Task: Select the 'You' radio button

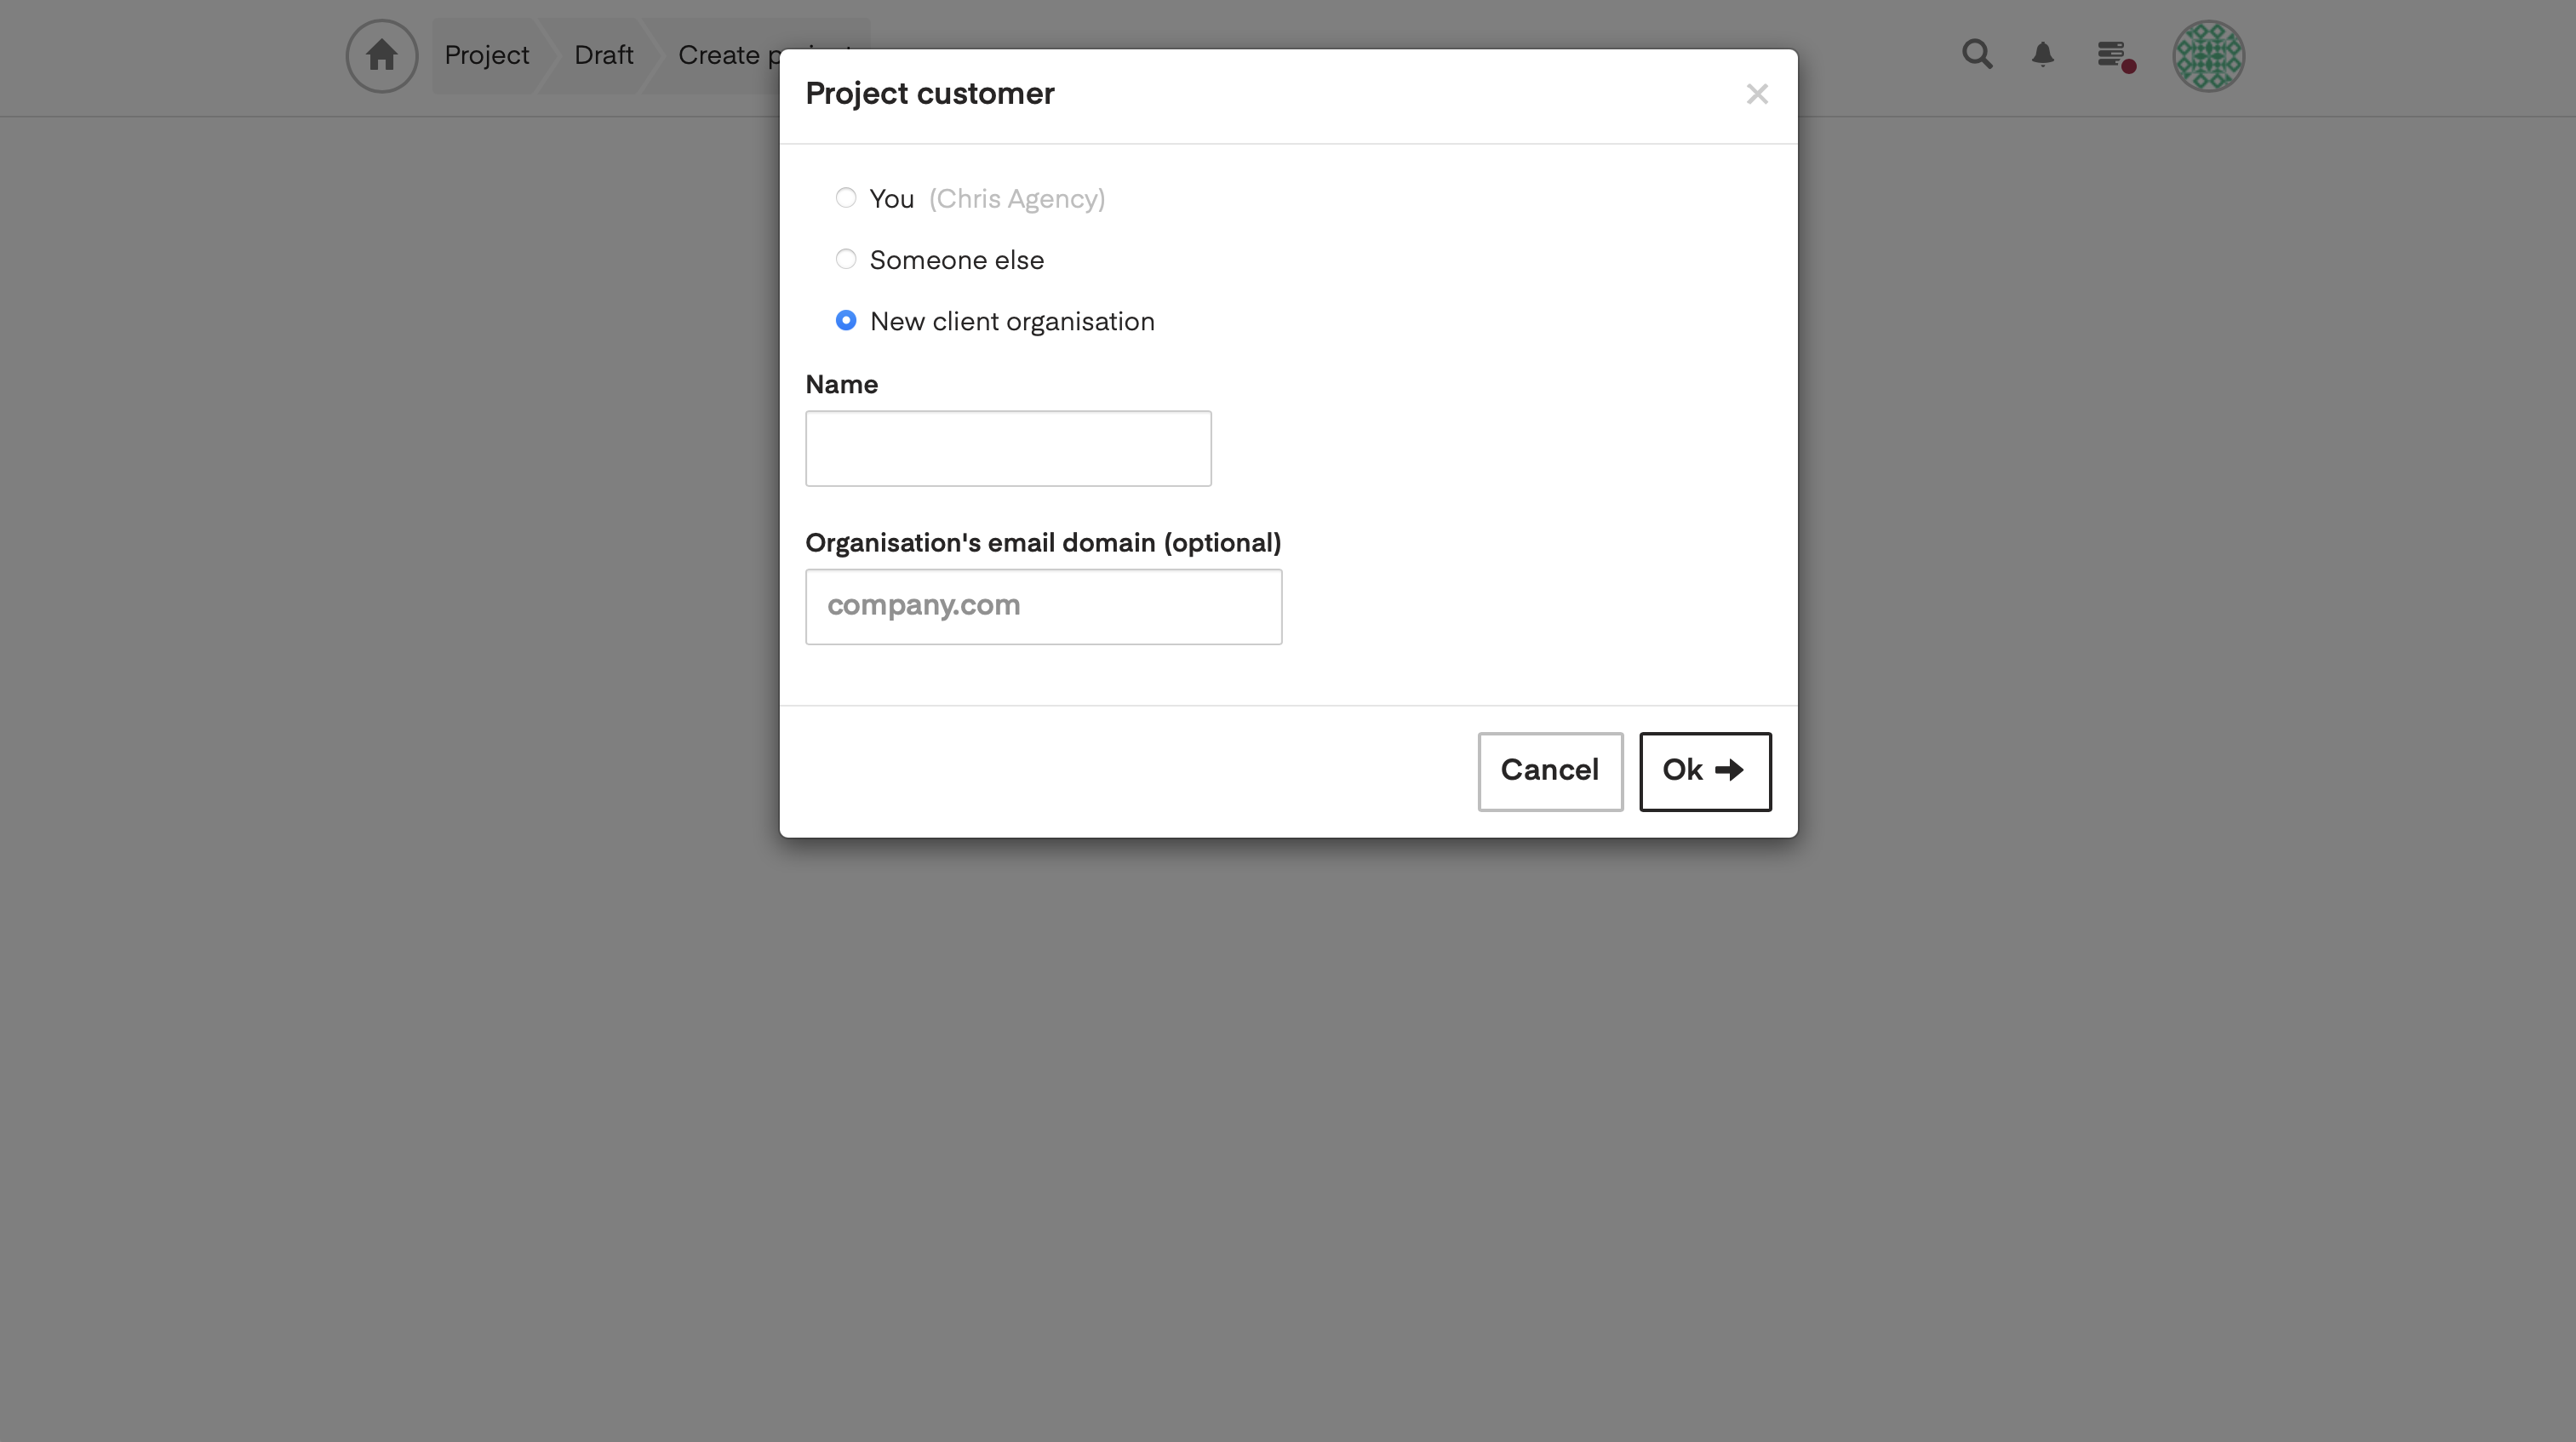Action: click(846, 198)
